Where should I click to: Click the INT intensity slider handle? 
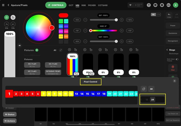point(116,20)
